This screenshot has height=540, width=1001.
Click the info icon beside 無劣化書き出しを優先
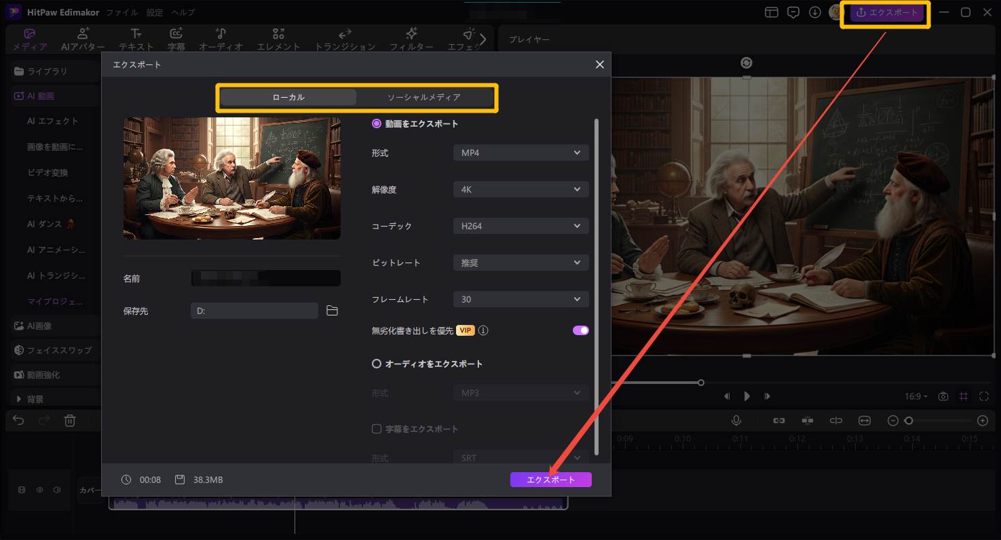tap(483, 331)
